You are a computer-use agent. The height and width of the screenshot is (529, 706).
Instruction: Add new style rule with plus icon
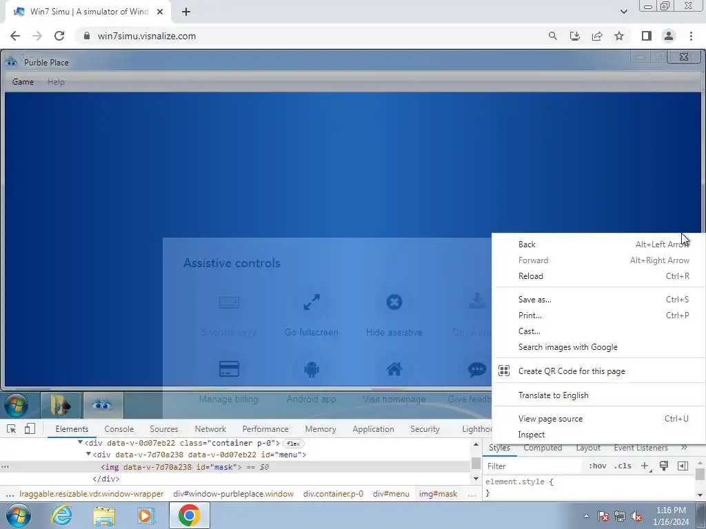point(645,466)
